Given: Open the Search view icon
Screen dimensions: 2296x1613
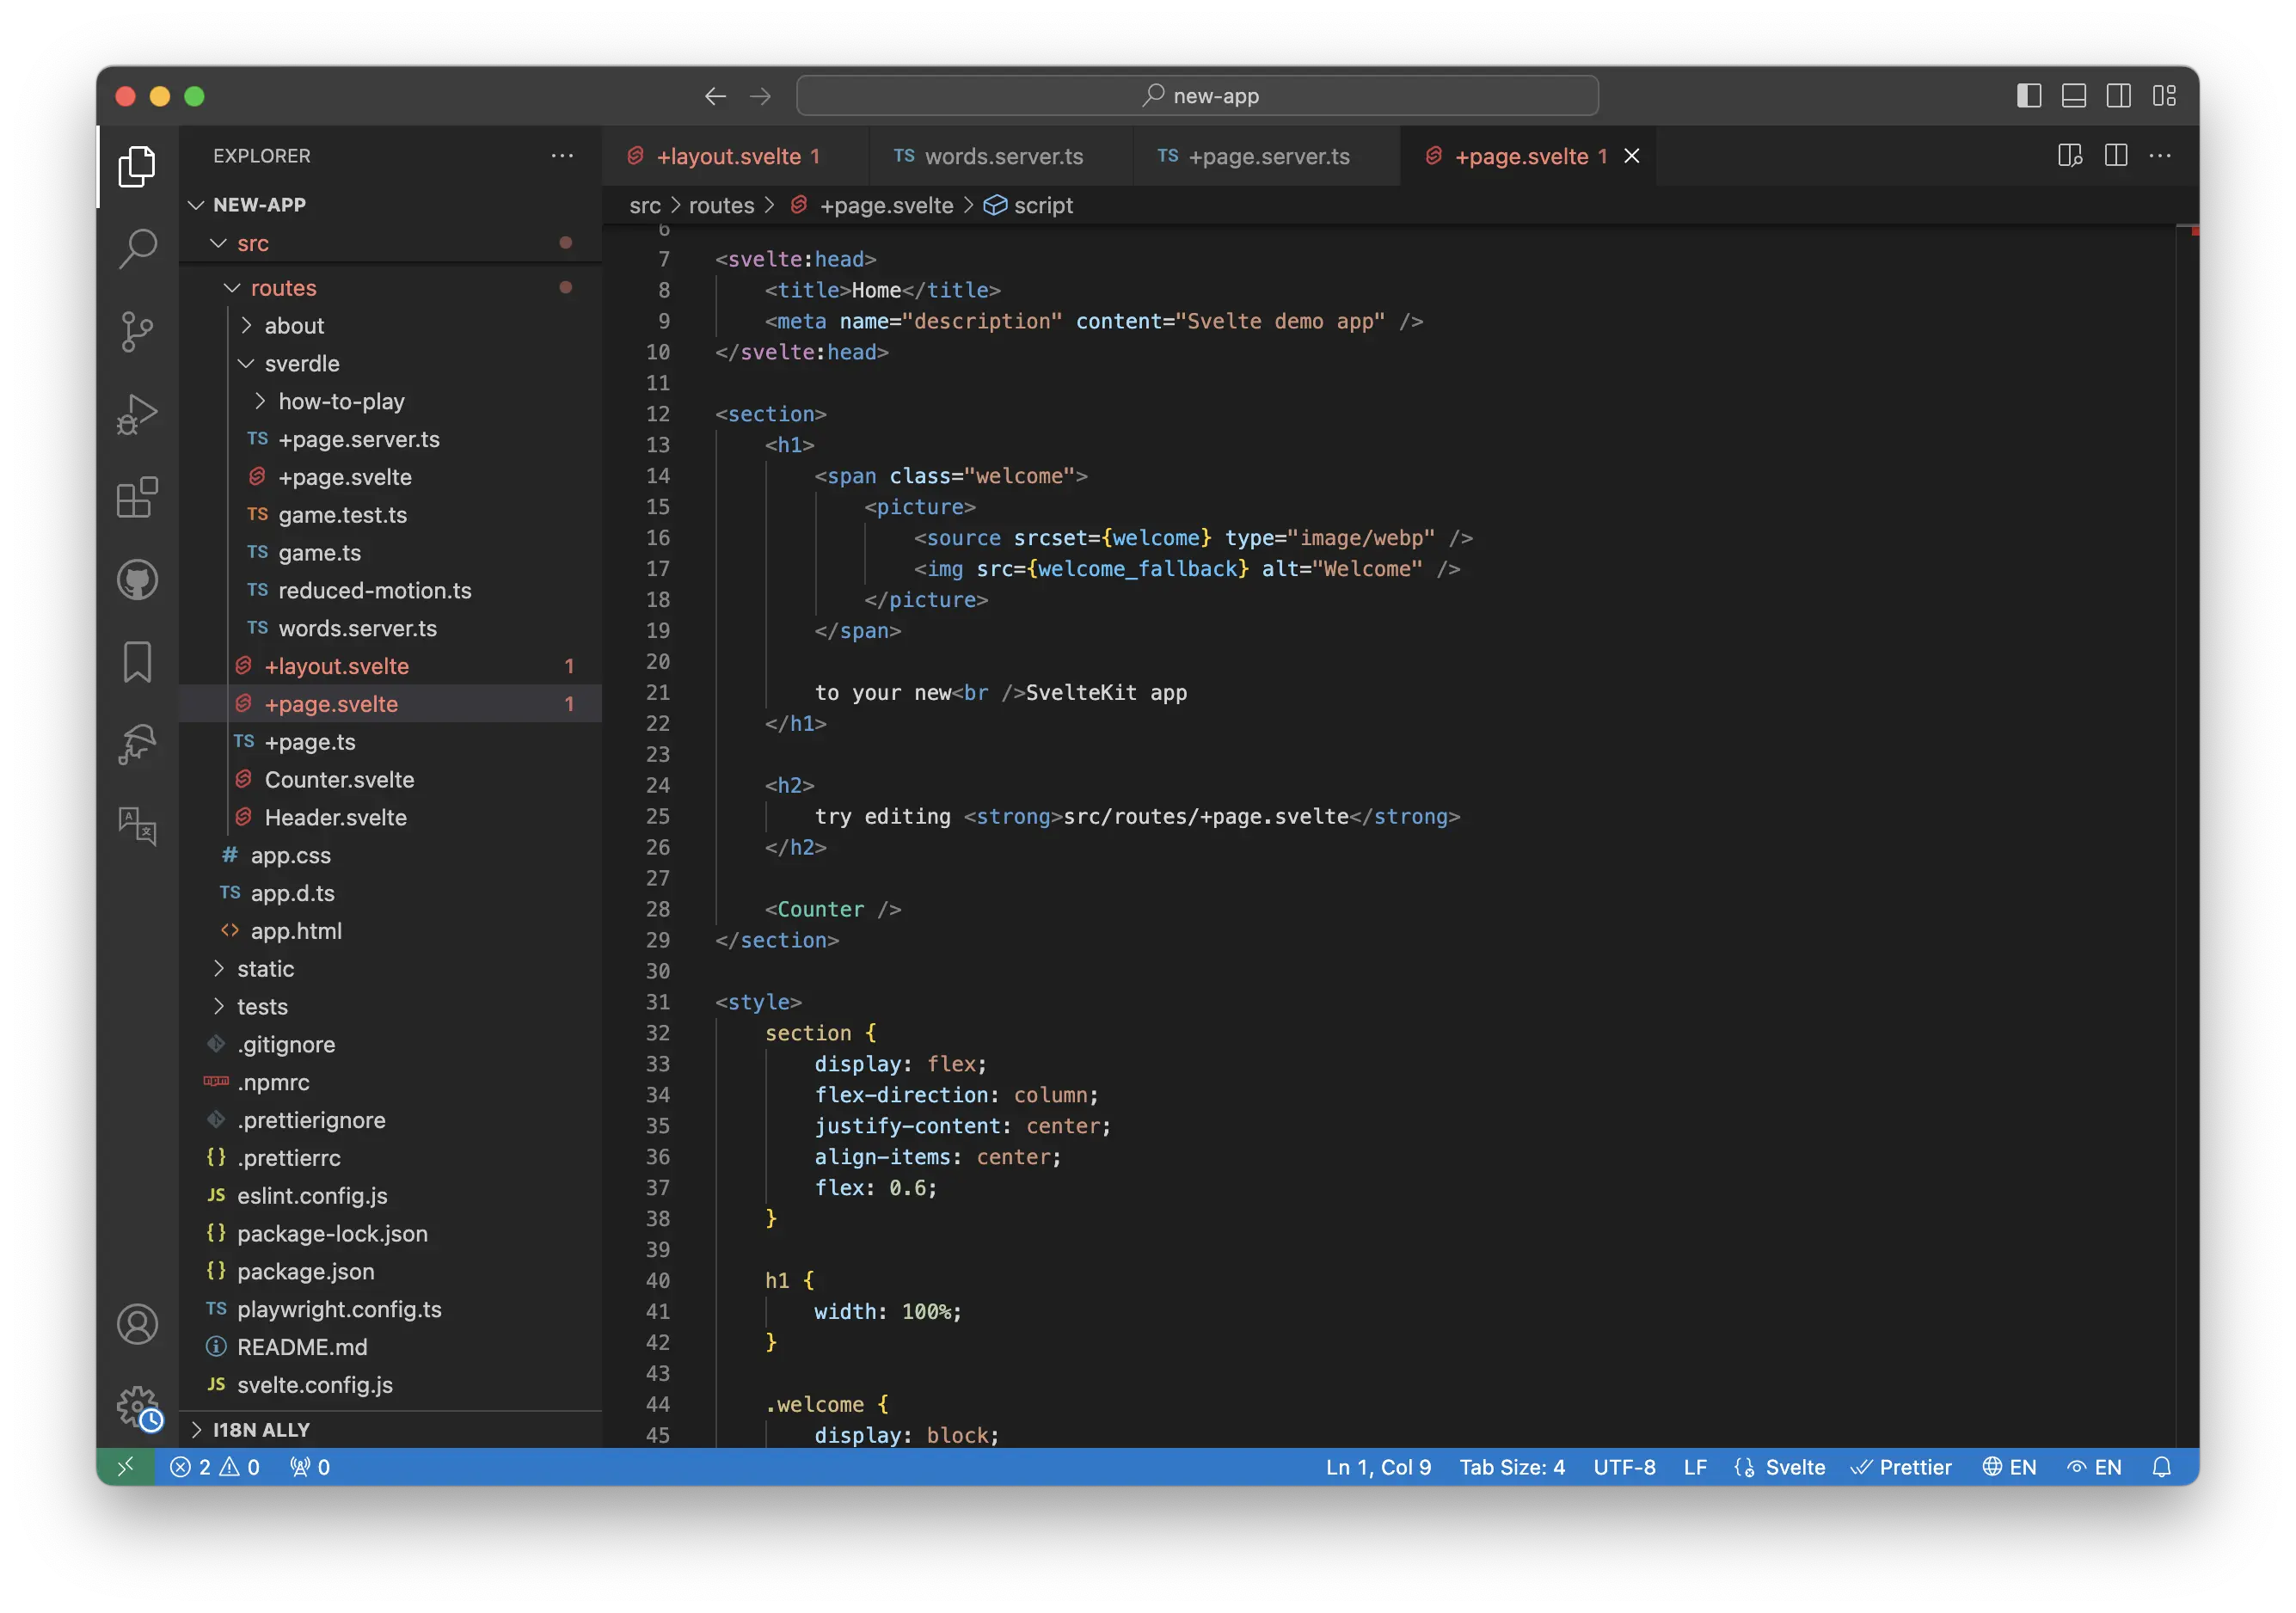Looking at the screenshot, I should (137, 249).
